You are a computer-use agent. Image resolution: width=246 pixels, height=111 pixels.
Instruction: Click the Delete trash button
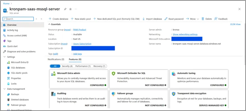click(x=207, y=19)
